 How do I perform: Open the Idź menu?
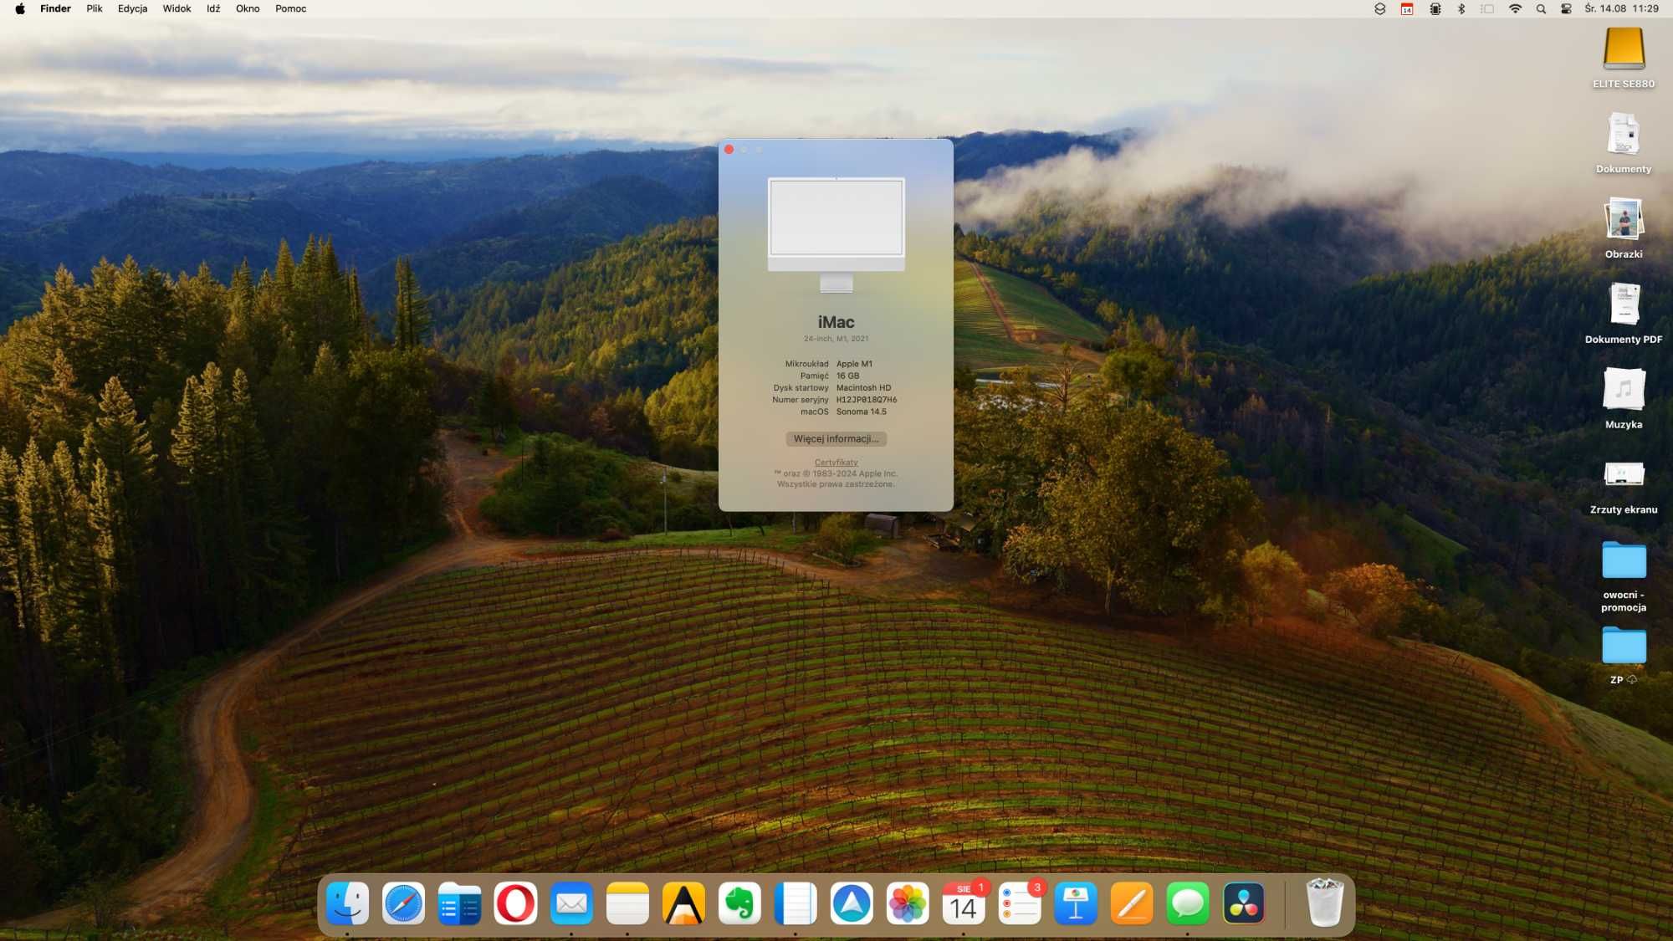[213, 8]
